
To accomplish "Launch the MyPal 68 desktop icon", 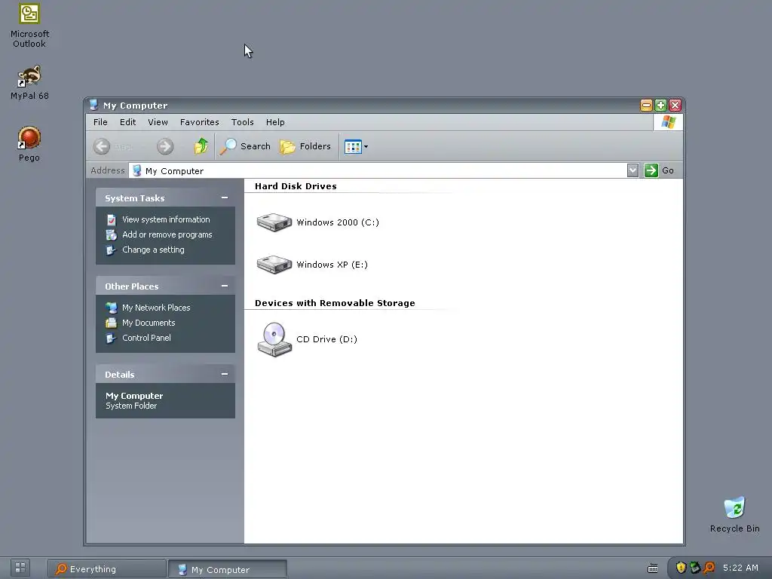I will click(x=29, y=82).
